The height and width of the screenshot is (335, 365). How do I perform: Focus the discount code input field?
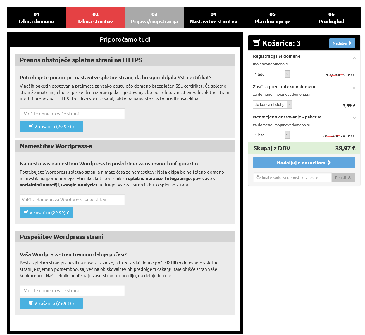pyautogui.click(x=292, y=177)
